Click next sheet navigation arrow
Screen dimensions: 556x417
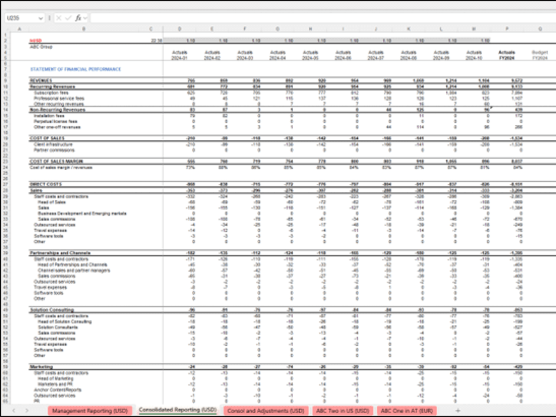pyautogui.click(x=27, y=410)
